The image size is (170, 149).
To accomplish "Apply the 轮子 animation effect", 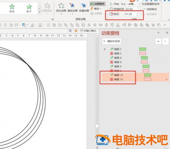I will 29,8.
